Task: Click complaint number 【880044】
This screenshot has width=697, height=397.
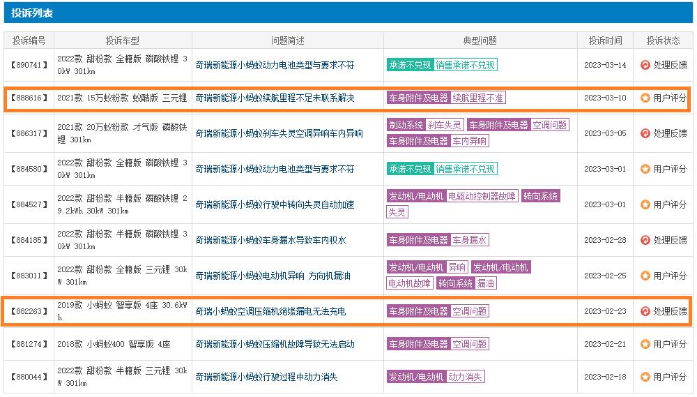Action: click(29, 377)
